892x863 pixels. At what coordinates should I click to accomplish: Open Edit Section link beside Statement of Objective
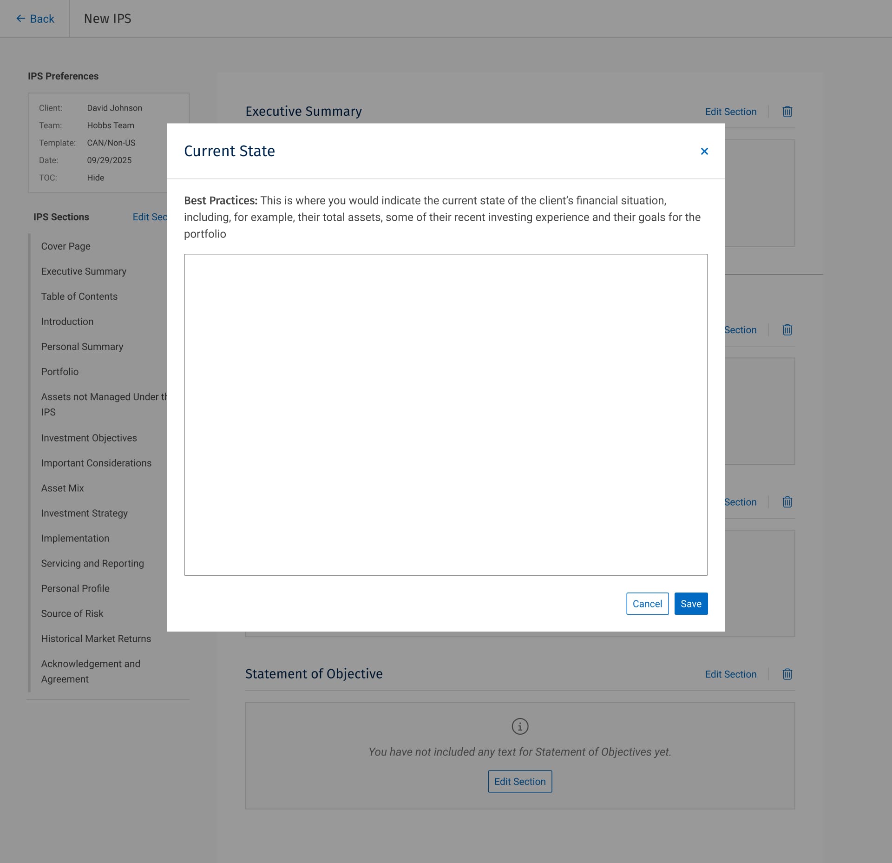(x=730, y=674)
